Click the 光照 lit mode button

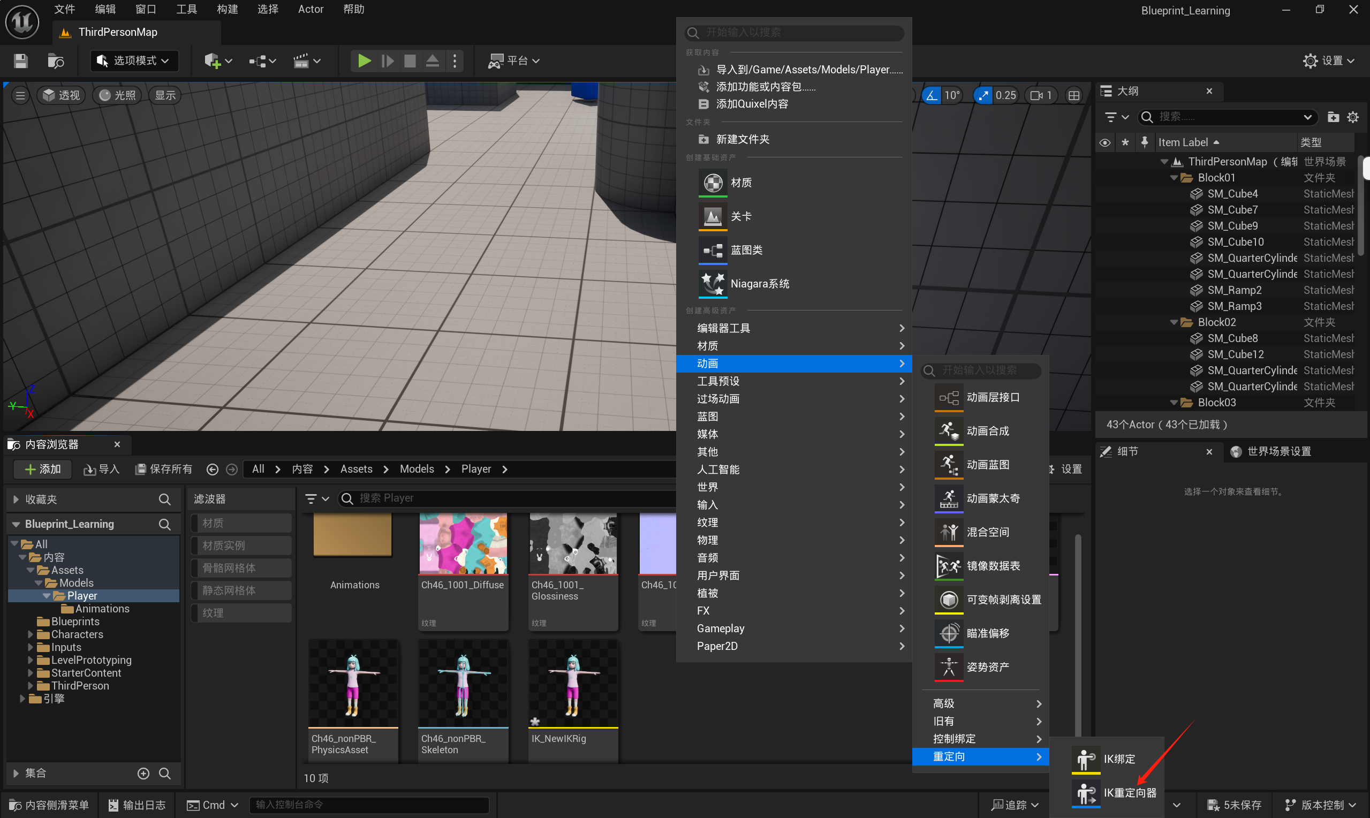(117, 95)
